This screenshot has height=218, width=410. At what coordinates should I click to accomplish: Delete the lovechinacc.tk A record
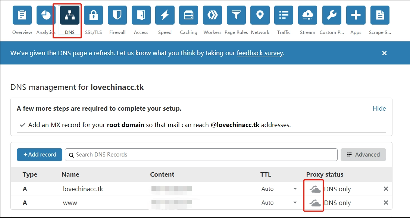[x=386, y=189]
